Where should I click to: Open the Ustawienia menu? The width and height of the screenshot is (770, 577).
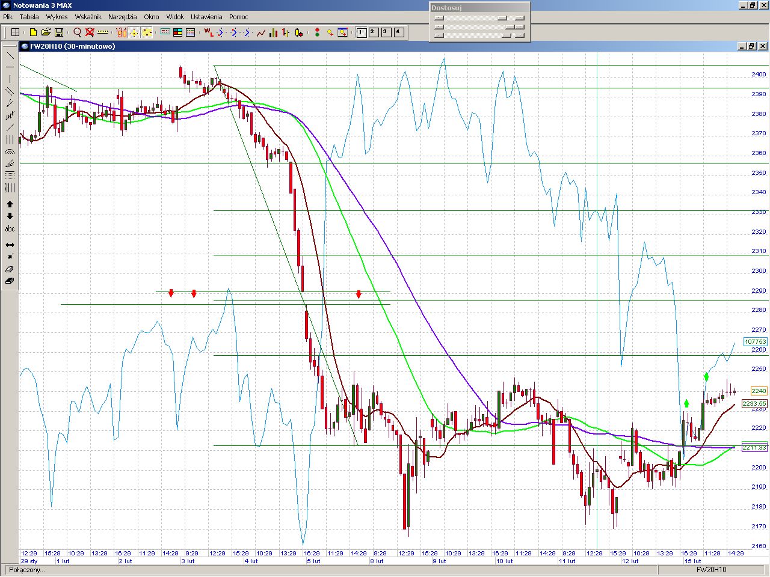pos(206,17)
